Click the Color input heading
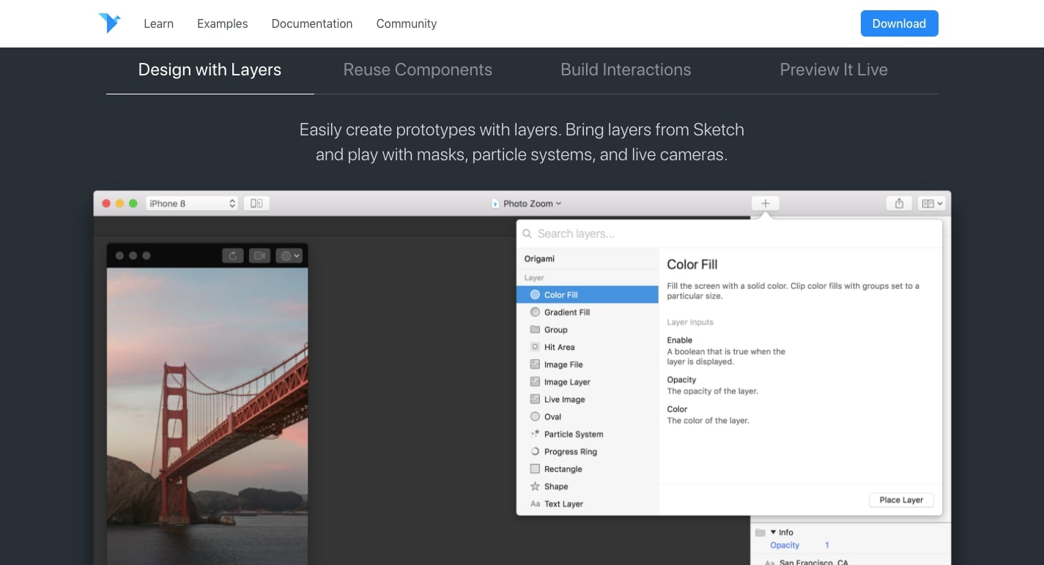The height and width of the screenshot is (565, 1044). (x=677, y=409)
